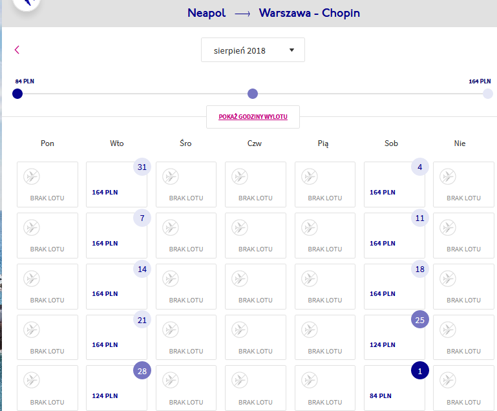Go back to previous month with pink chevron
The image size is (497, 411).
point(17,50)
